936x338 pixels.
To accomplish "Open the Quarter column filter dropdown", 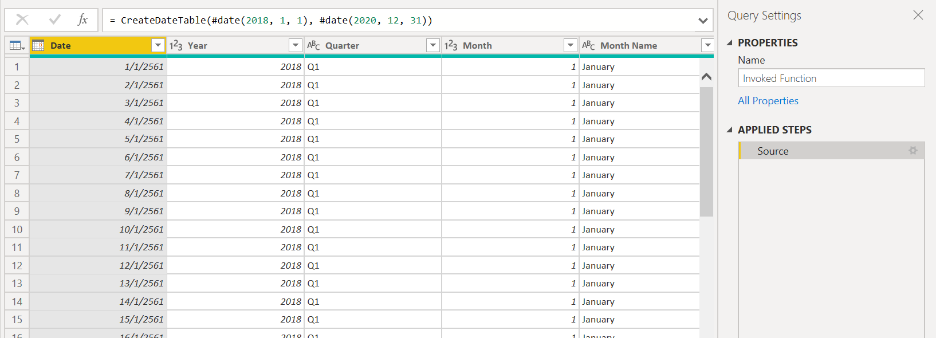I will [433, 45].
